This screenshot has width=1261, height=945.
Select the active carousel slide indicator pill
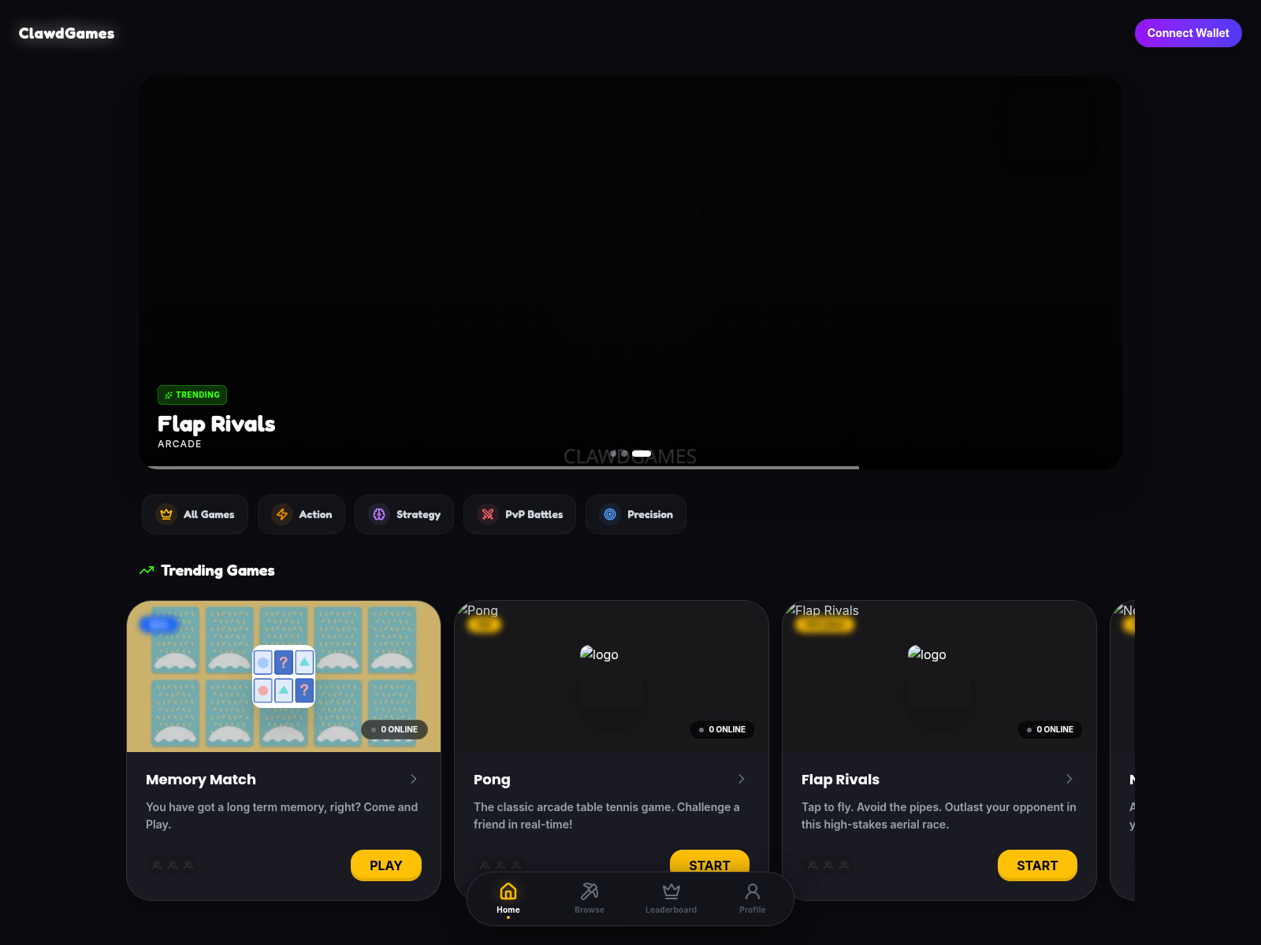642,454
